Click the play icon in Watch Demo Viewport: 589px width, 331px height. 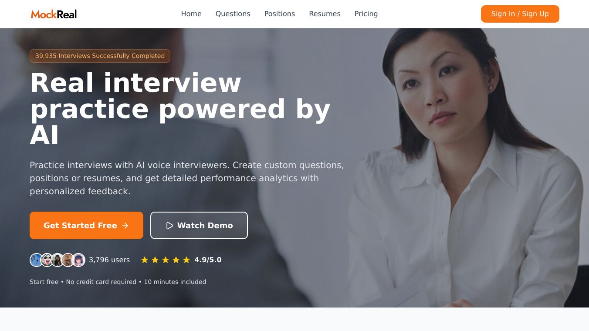[x=169, y=226]
